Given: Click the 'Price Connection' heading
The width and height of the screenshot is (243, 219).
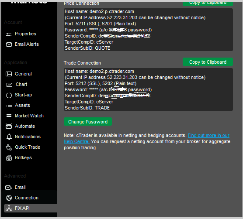Looking at the screenshot, I should coord(81,3).
